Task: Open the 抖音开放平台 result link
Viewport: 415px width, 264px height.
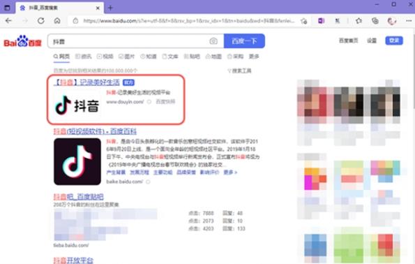Action: tap(73, 261)
